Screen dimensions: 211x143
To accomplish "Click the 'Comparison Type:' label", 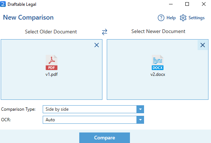I will click(x=18, y=109).
